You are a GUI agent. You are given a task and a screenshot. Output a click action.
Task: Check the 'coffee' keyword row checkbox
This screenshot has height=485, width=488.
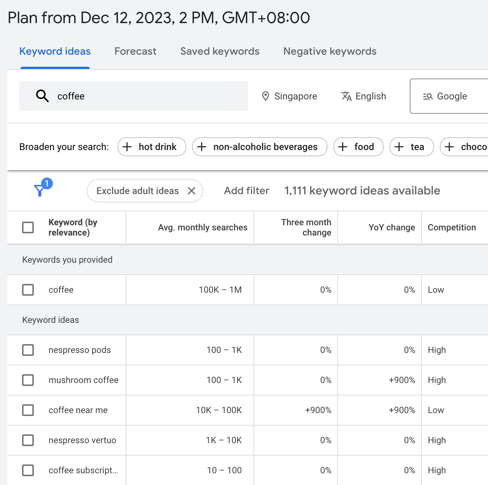tap(28, 290)
